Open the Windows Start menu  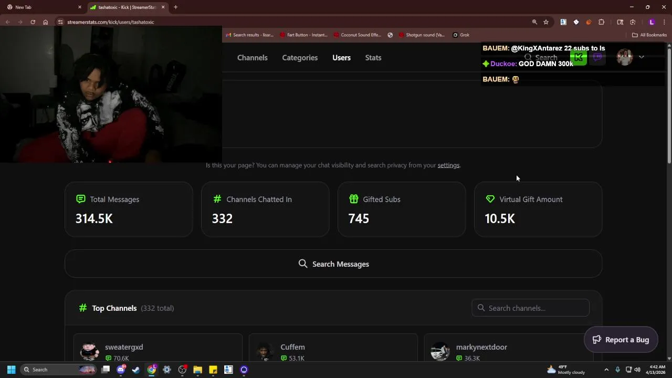(x=11, y=370)
